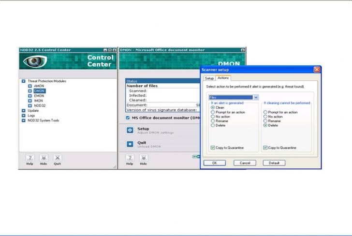Select NOD32 in module tree
The image size is (352, 236).
40,105
